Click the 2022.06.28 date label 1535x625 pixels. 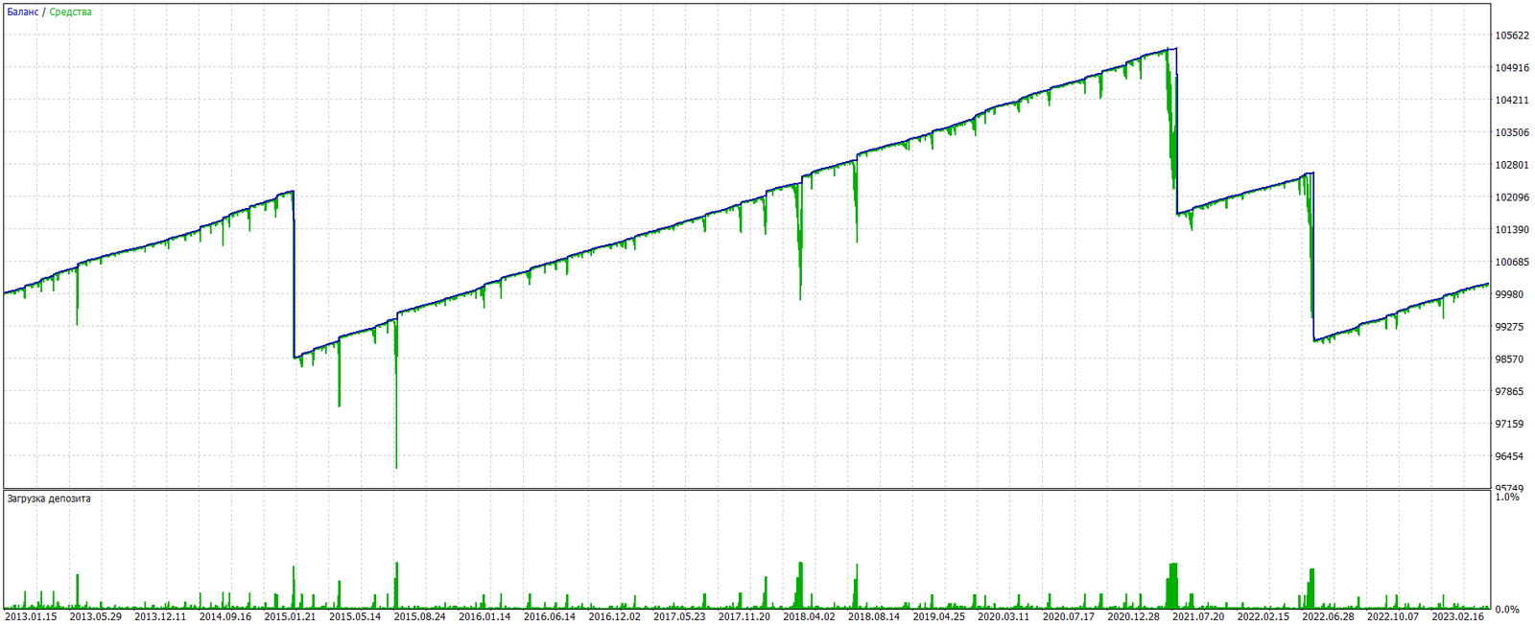tap(1328, 616)
